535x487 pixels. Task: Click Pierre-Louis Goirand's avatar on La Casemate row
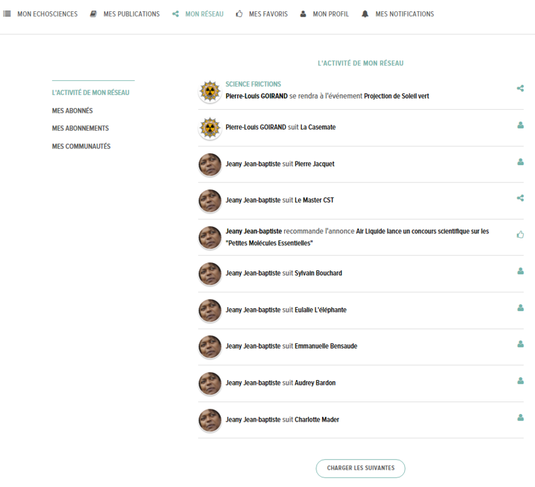pyautogui.click(x=210, y=128)
